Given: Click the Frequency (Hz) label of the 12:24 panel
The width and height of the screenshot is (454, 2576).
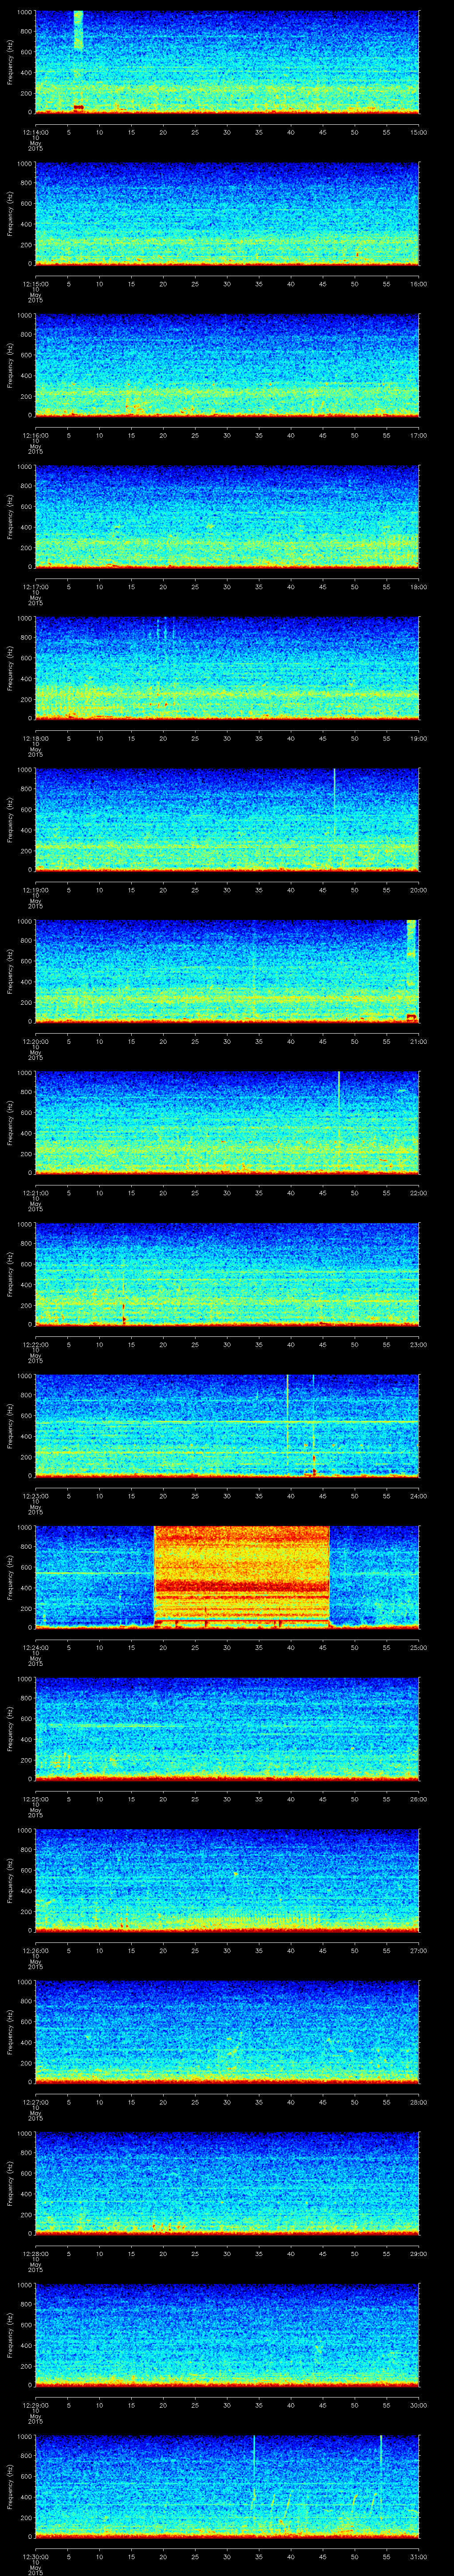Looking at the screenshot, I should coord(10,1577).
